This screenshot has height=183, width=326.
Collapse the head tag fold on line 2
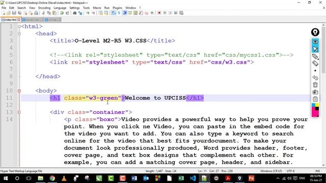[19, 34]
